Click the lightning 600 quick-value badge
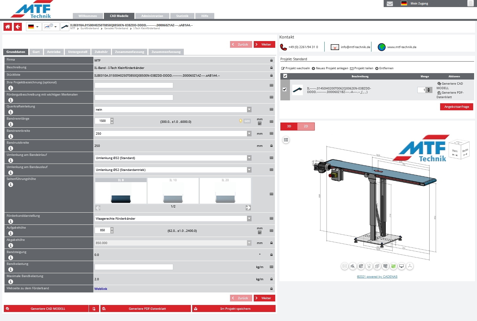This screenshot has height=321, width=477. coord(245,121)
